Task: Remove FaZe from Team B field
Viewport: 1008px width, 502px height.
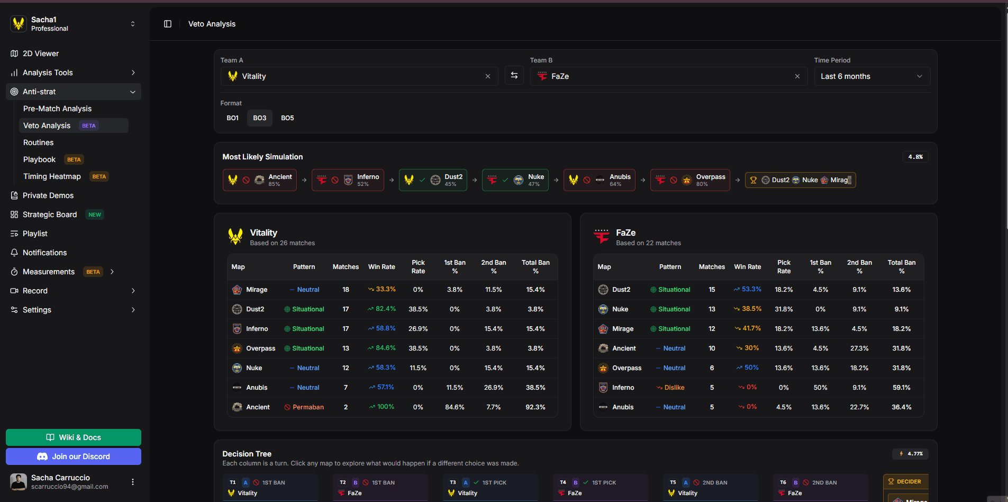Action: pos(797,76)
